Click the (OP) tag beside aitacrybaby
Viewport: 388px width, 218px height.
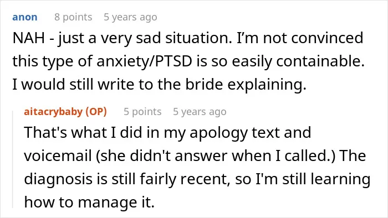pos(96,112)
